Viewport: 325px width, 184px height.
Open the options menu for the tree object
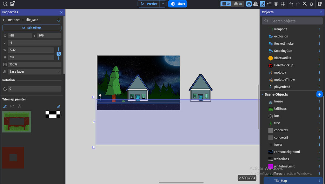319,123
